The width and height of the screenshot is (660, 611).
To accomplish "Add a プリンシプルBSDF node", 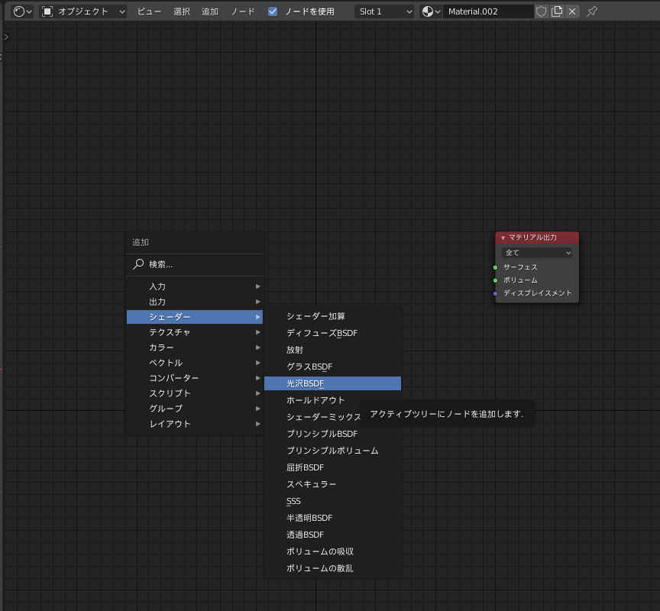I will tap(332, 434).
